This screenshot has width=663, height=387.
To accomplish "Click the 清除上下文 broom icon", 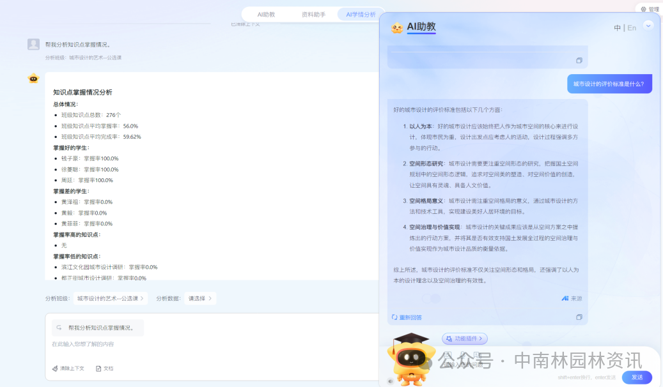I will coord(56,368).
